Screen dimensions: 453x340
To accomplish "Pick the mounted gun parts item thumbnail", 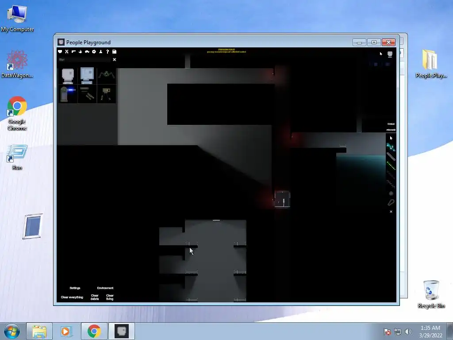I will click(x=87, y=94).
